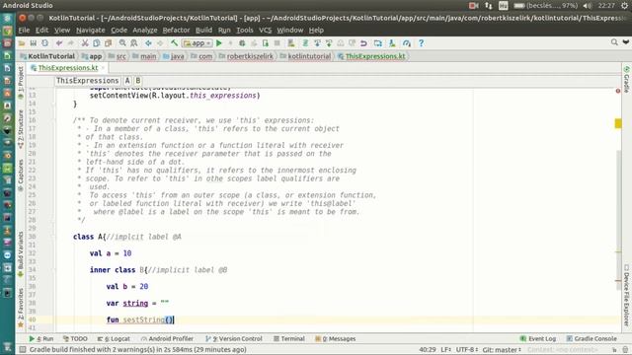This screenshot has width=632, height=355.
Task: Open Search Everywhere magnifier at top right
Action: tap(614, 42)
